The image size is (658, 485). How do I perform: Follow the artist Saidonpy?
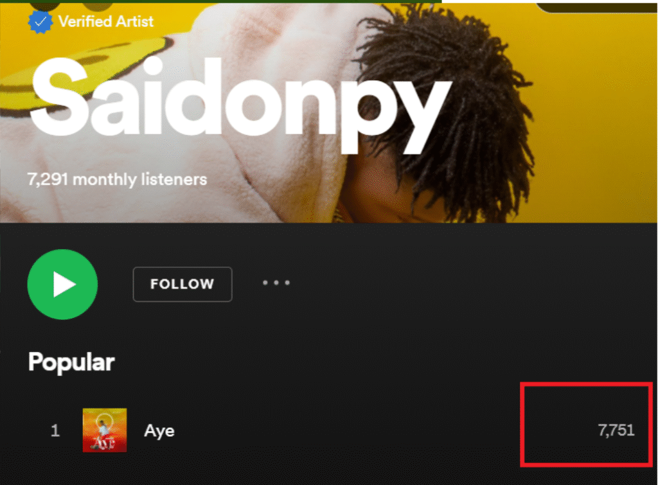pos(182,284)
